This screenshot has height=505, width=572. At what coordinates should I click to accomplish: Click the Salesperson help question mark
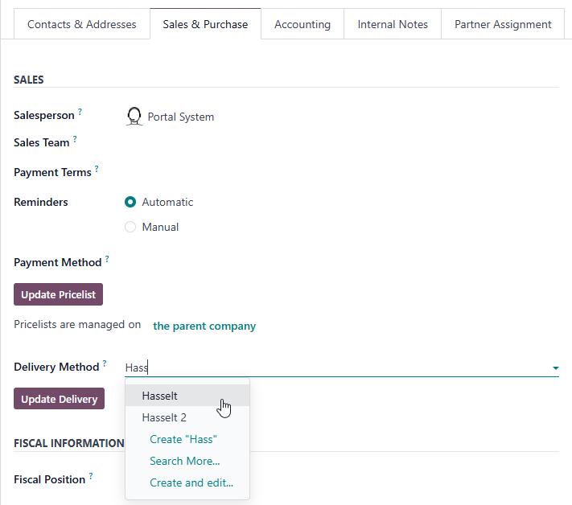pyautogui.click(x=80, y=113)
